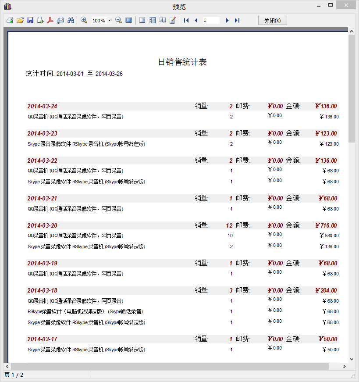This screenshot has width=359, height=382.
Task: Click inside the page number input field
Action: tap(210, 20)
